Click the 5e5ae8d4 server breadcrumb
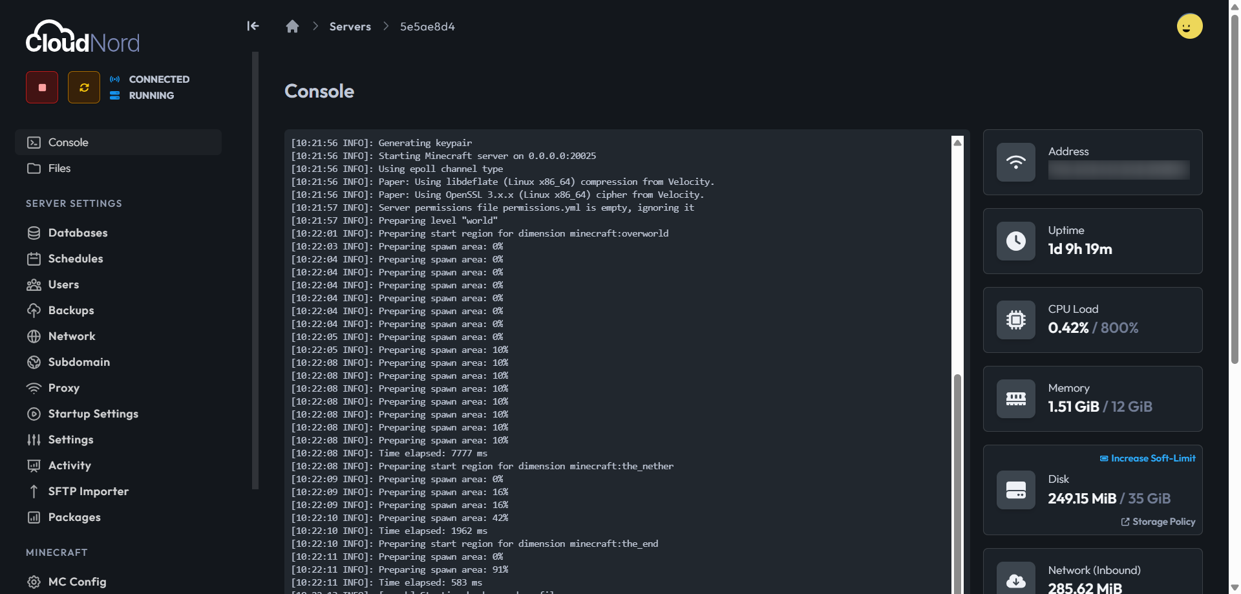The image size is (1241, 594). click(x=427, y=27)
